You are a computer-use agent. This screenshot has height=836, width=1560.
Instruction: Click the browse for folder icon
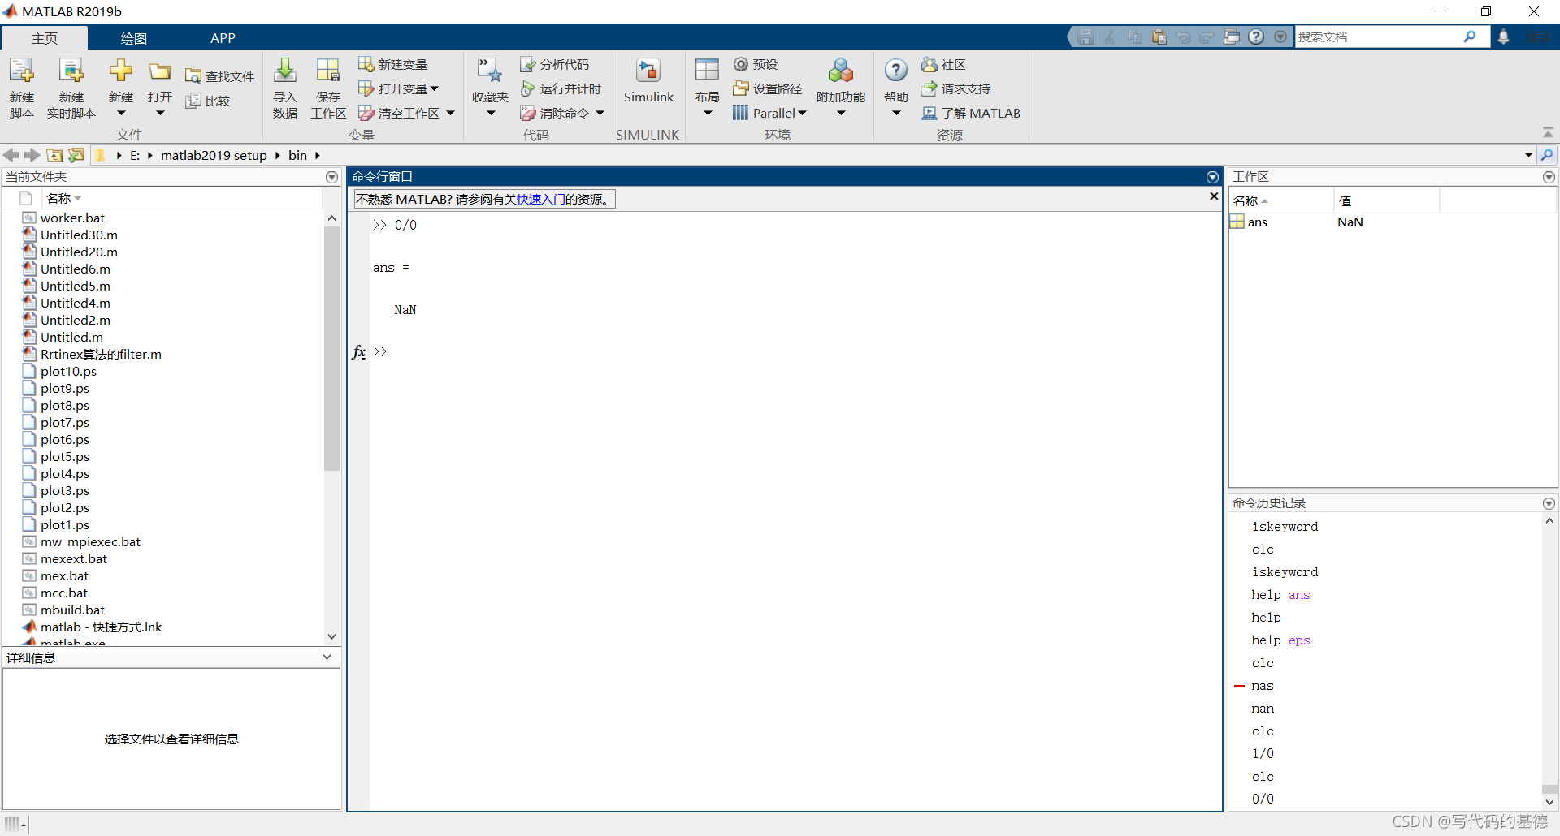[x=76, y=155]
